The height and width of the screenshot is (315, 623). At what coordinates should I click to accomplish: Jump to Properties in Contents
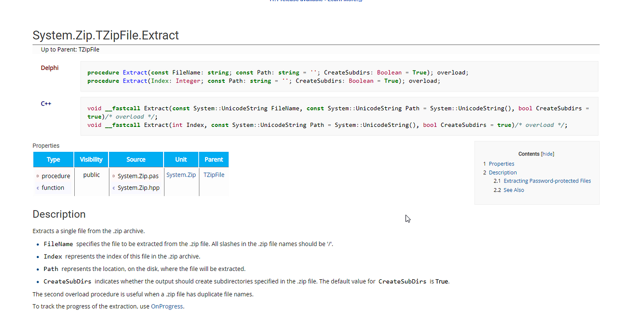pos(502,163)
